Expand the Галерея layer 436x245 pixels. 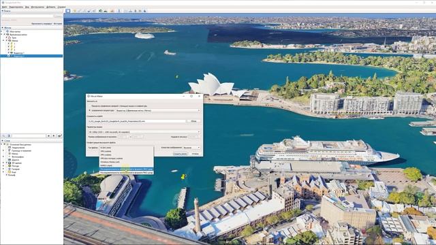click(x=3, y=169)
